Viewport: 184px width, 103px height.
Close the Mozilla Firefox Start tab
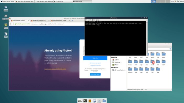[69, 21]
